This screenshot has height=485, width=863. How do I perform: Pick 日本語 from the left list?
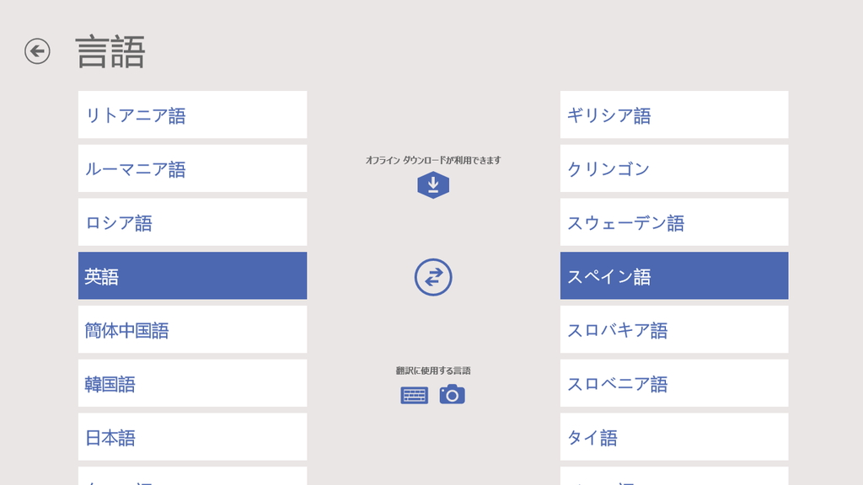[x=192, y=436]
